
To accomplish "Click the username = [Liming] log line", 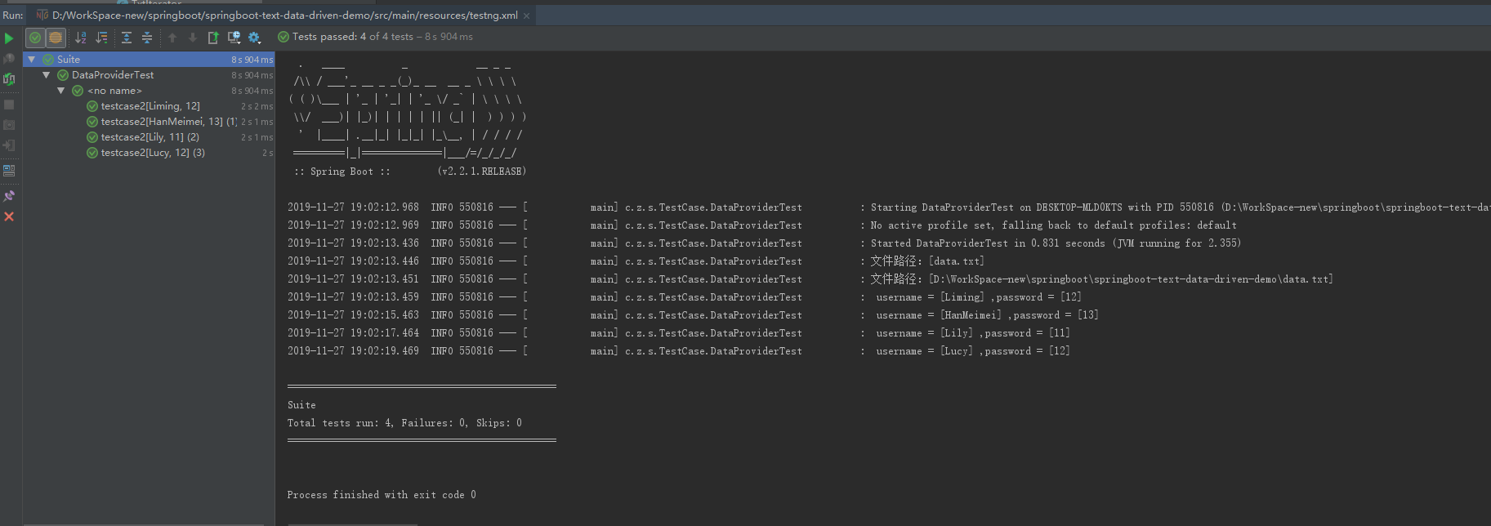I will point(685,297).
